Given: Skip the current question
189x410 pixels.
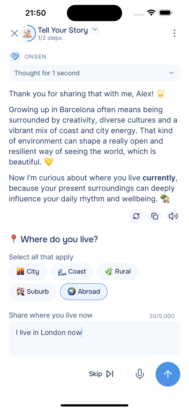Looking at the screenshot, I should click(x=102, y=374).
